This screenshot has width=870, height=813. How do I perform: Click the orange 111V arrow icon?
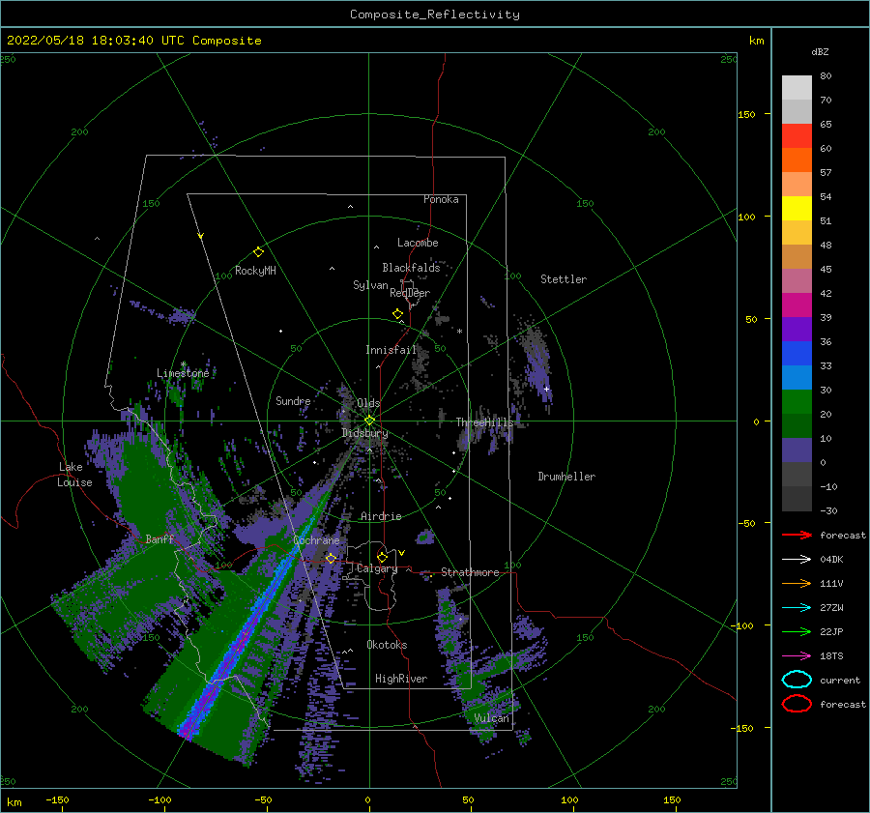(x=797, y=583)
